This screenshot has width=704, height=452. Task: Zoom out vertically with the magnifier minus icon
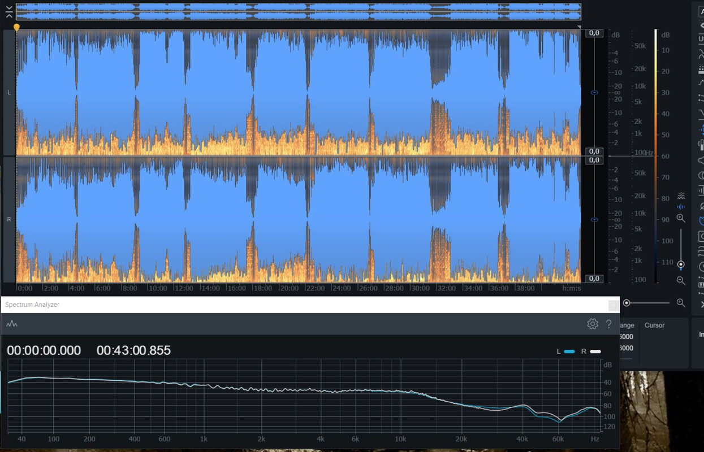click(x=681, y=280)
